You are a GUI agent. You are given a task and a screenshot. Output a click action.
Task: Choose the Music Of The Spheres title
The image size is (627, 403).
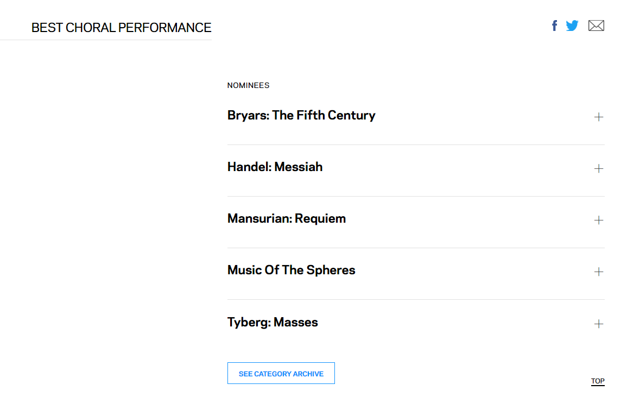(x=291, y=270)
